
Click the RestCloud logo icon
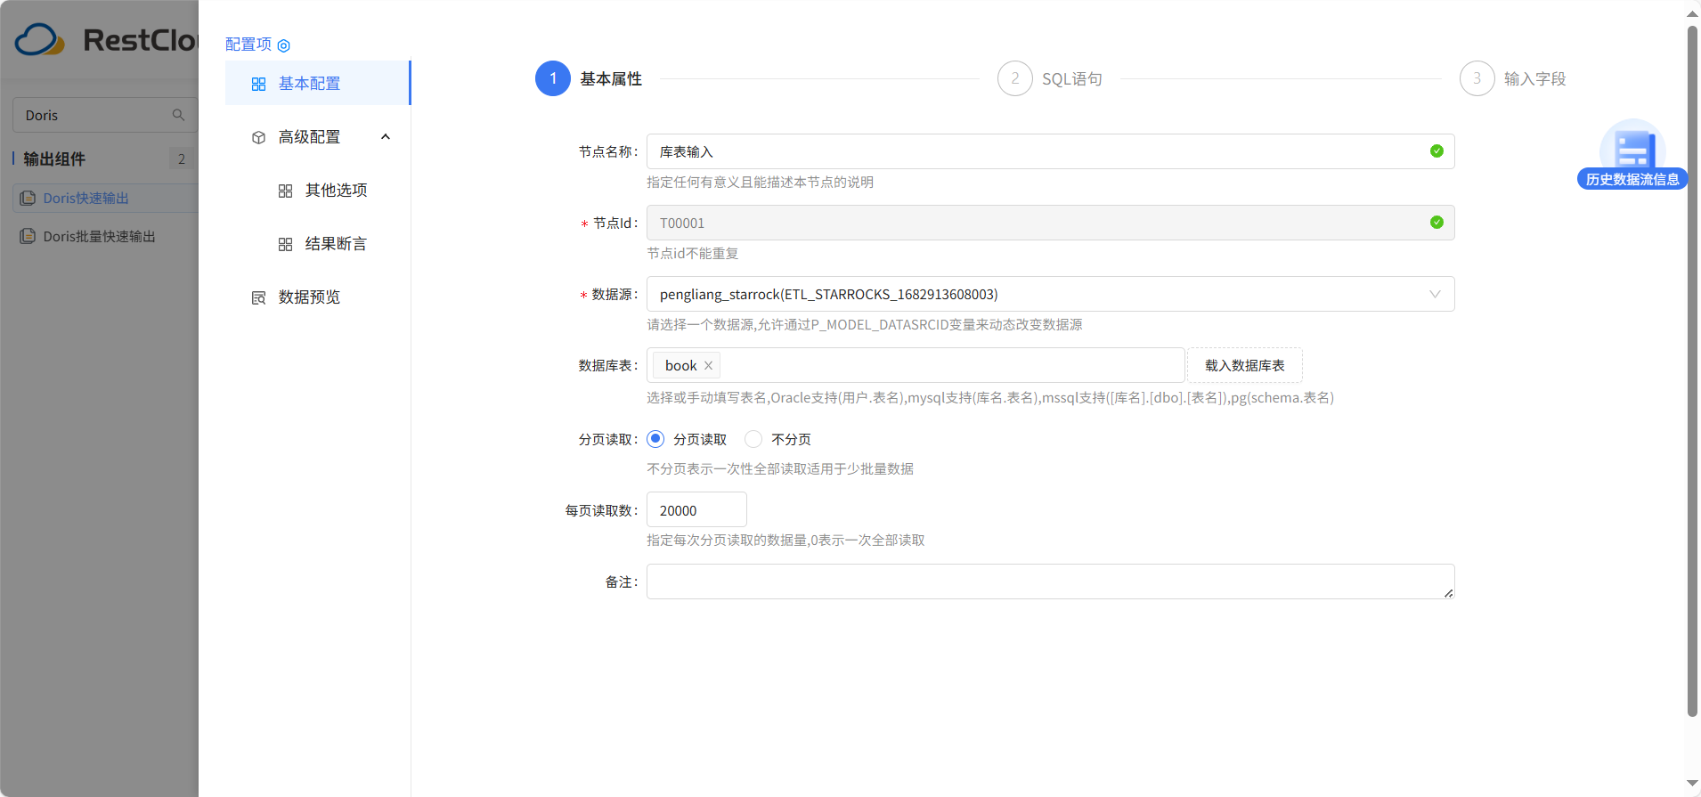click(40, 39)
